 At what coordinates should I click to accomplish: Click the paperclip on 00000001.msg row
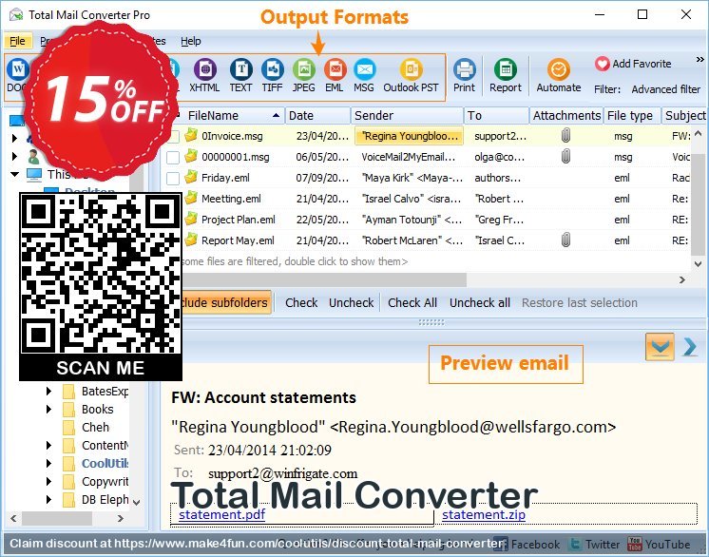click(565, 157)
